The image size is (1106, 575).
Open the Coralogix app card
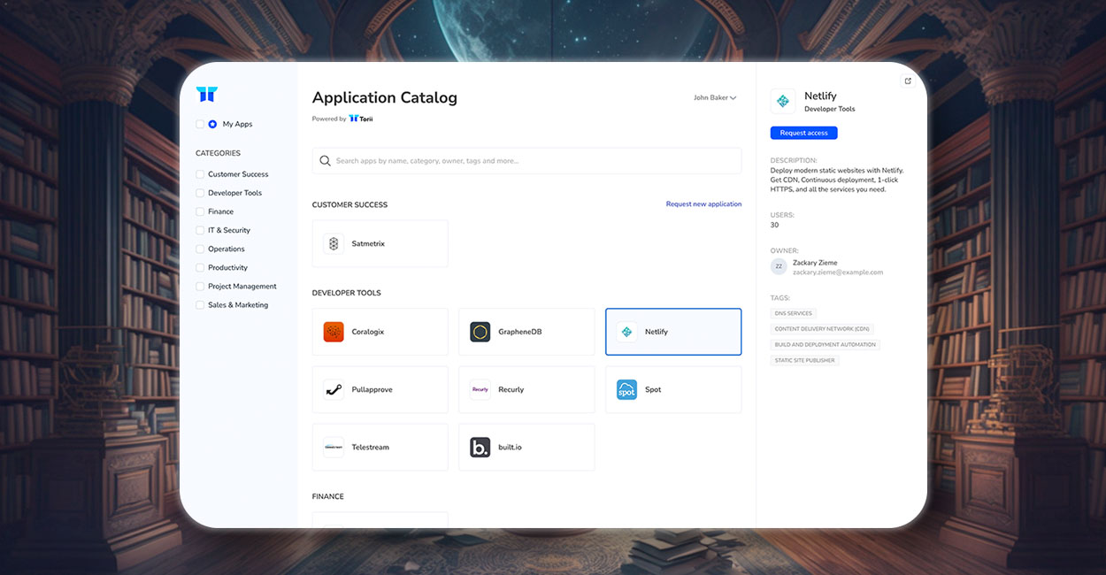coord(380,332)
